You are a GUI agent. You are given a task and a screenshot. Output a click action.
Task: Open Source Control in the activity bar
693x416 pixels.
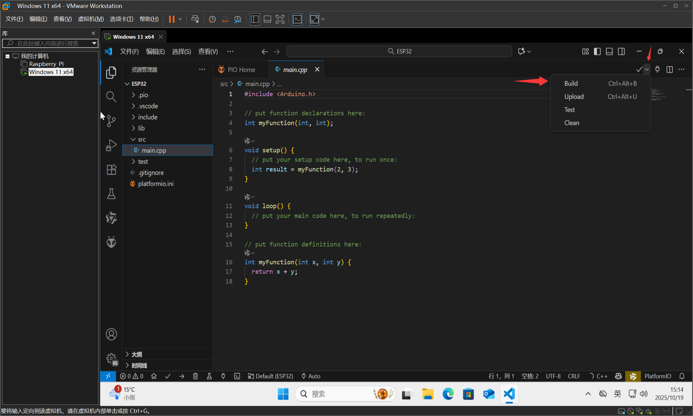pos(111,121)
